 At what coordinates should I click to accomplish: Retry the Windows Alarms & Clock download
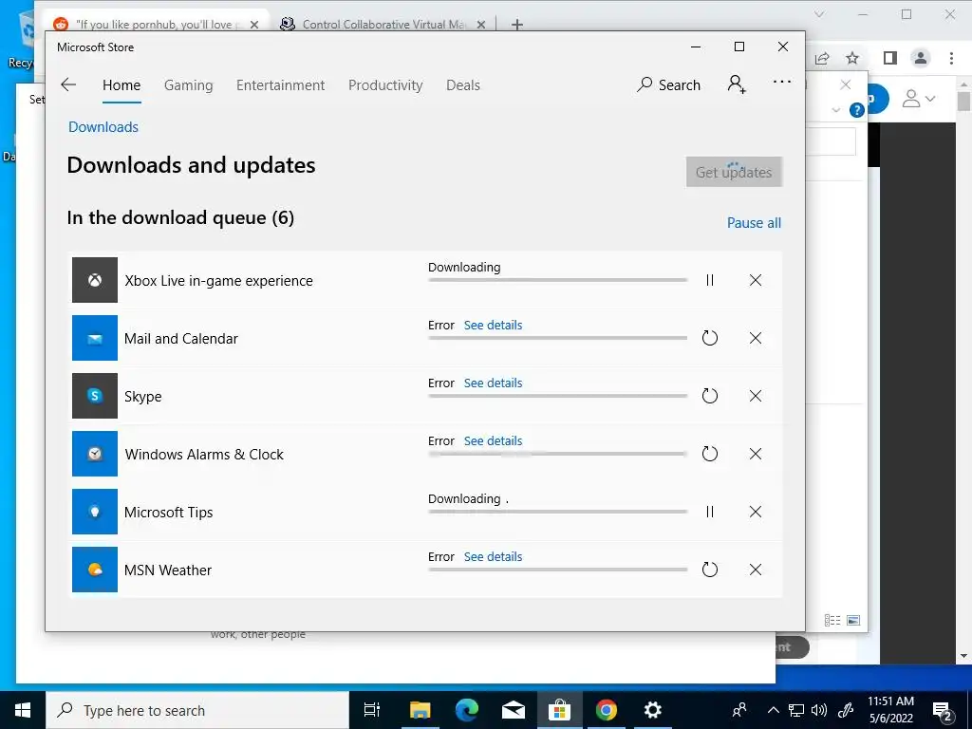[710, 454]
